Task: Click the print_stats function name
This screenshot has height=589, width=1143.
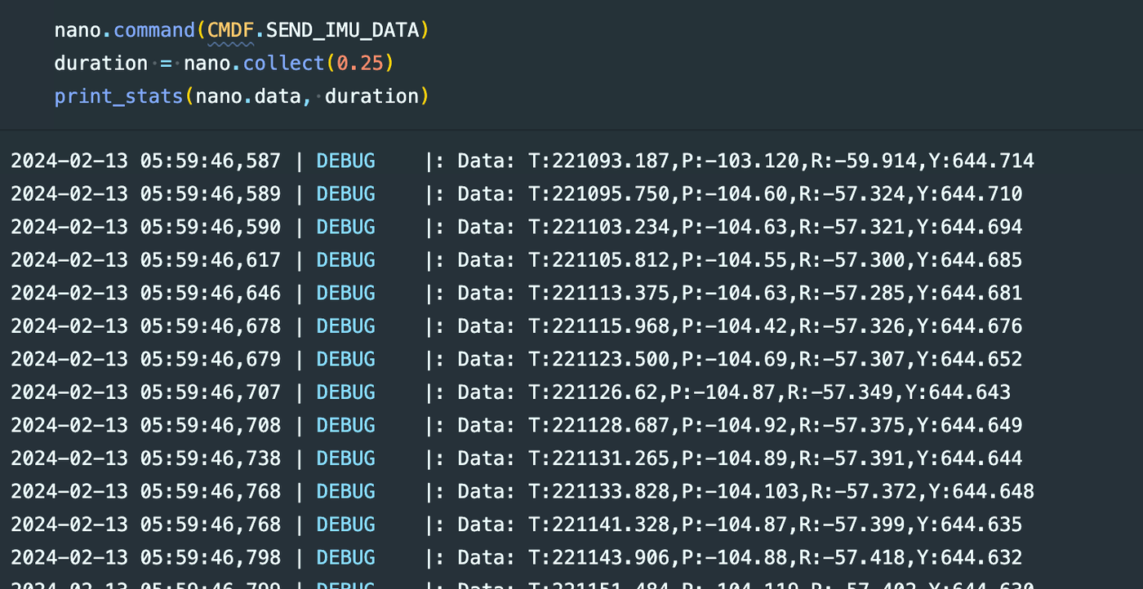Action: click(118, 96)
